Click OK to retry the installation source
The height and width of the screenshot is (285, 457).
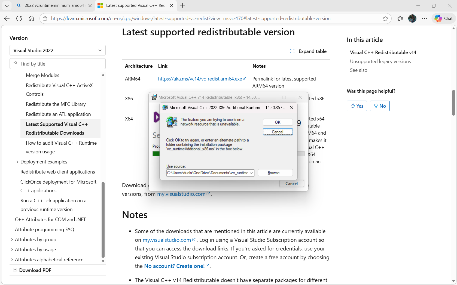278,122
